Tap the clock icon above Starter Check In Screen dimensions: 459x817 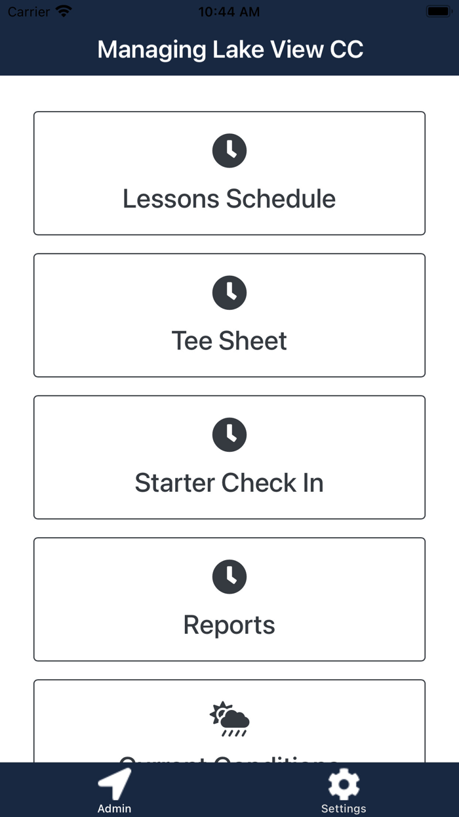tap(229, 434)
